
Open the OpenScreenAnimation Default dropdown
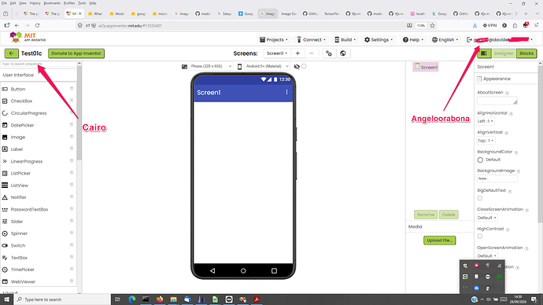(x=487, y=255)
